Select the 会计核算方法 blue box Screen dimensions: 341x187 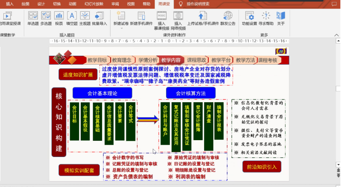191,93
